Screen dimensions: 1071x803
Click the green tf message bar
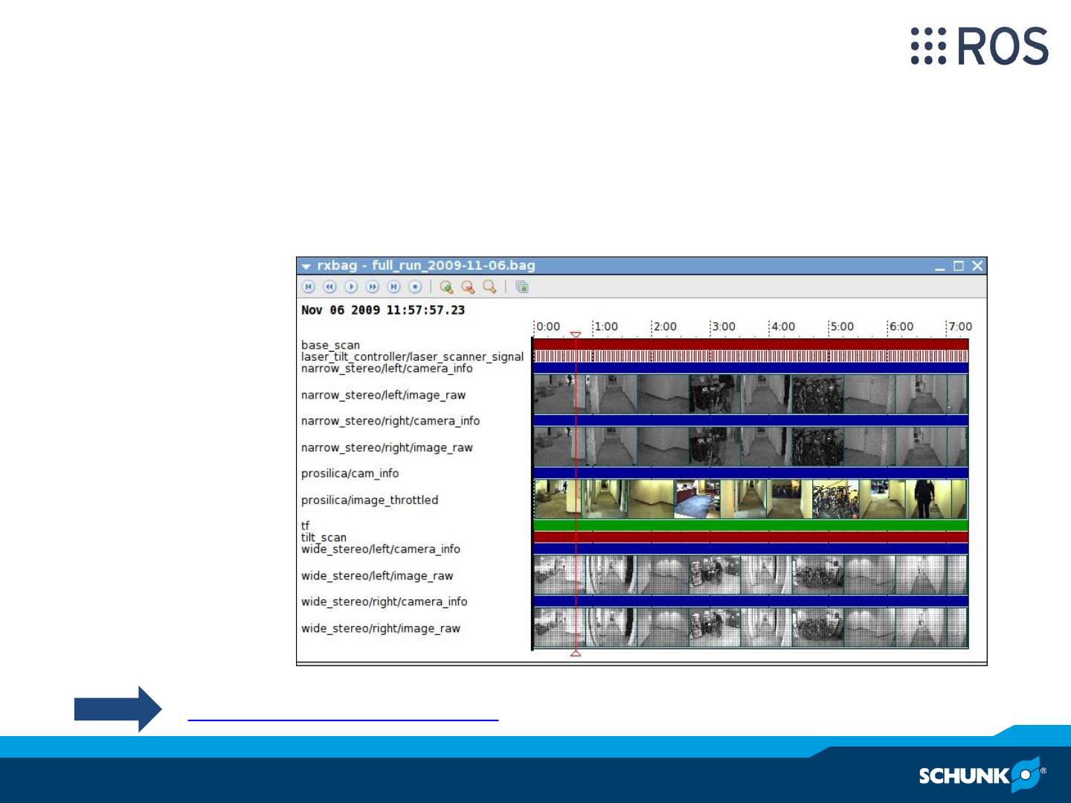pos(751,526)
